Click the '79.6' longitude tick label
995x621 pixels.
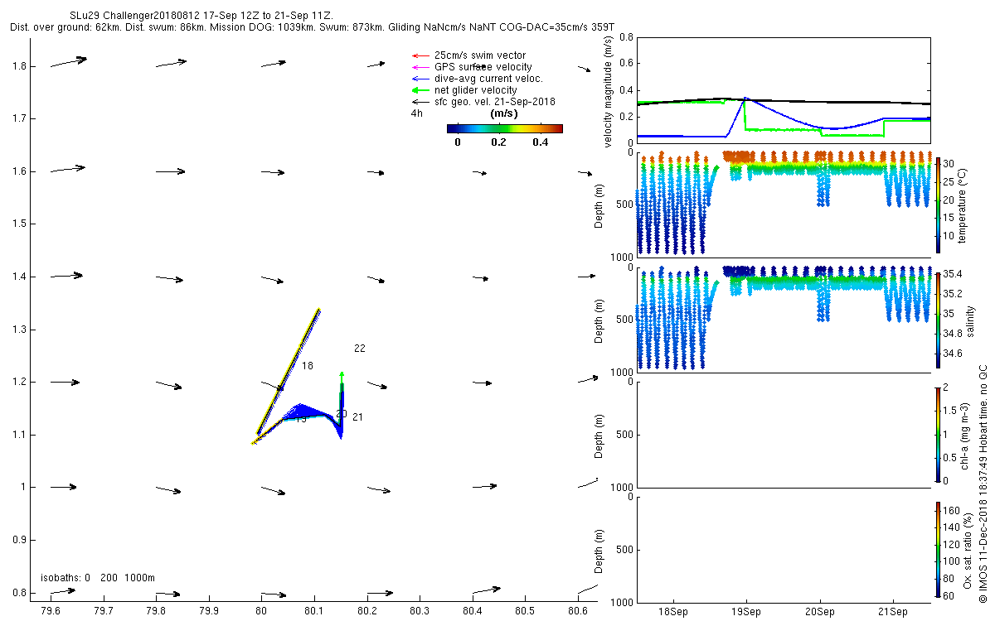click(51, 611)
